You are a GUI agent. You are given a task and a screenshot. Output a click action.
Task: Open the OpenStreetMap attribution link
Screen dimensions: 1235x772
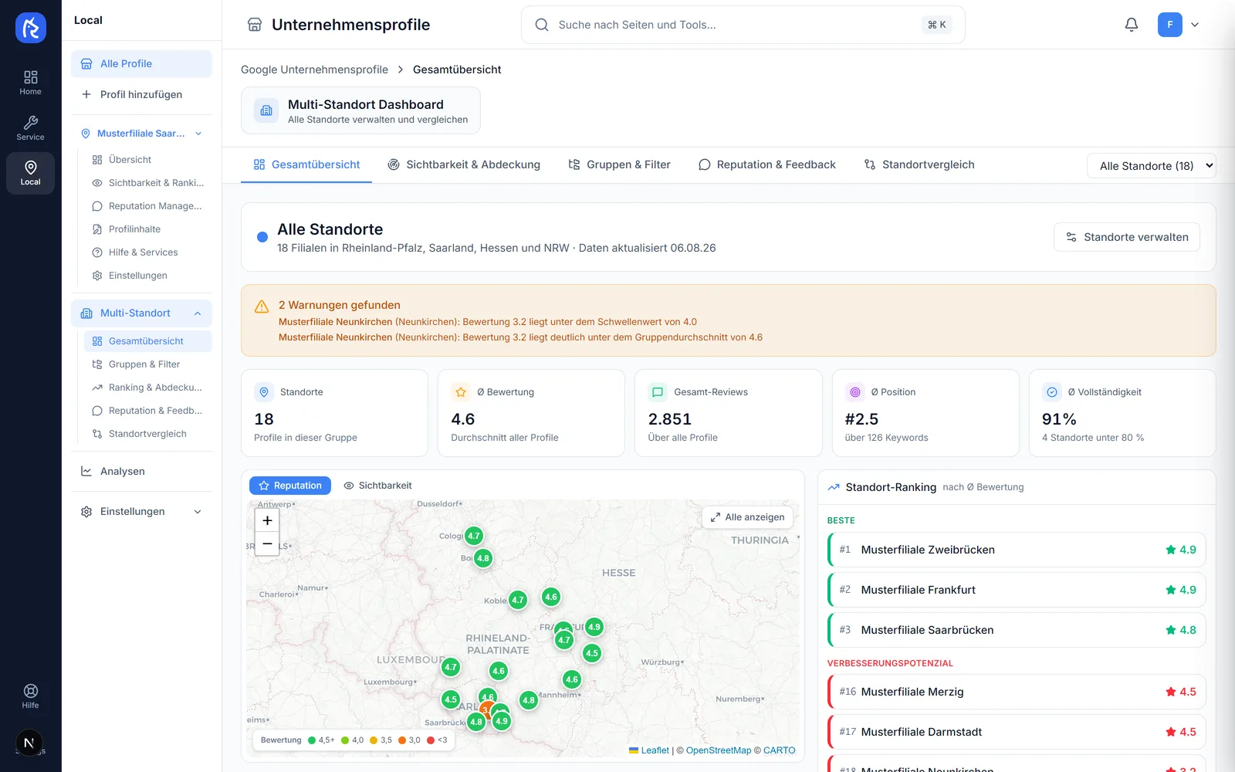(x=718, y=750)
